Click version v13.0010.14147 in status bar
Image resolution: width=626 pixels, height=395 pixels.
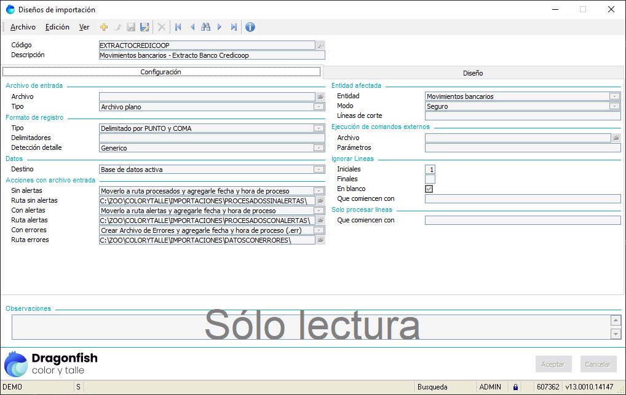click(589, 387)
